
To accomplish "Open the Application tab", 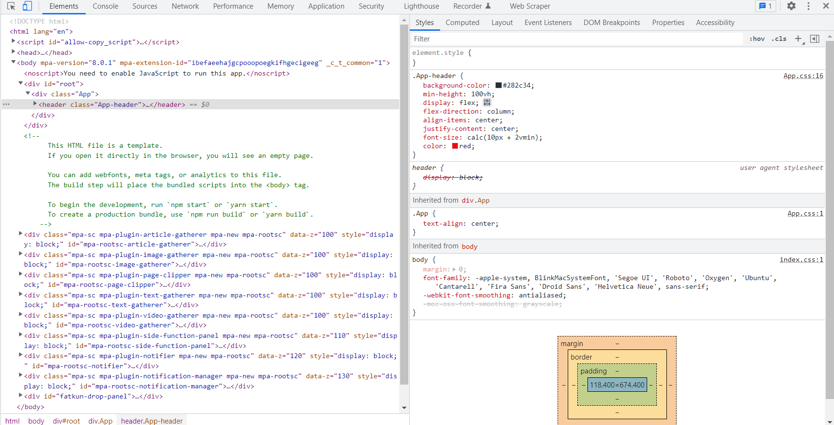I will [326, 6].
